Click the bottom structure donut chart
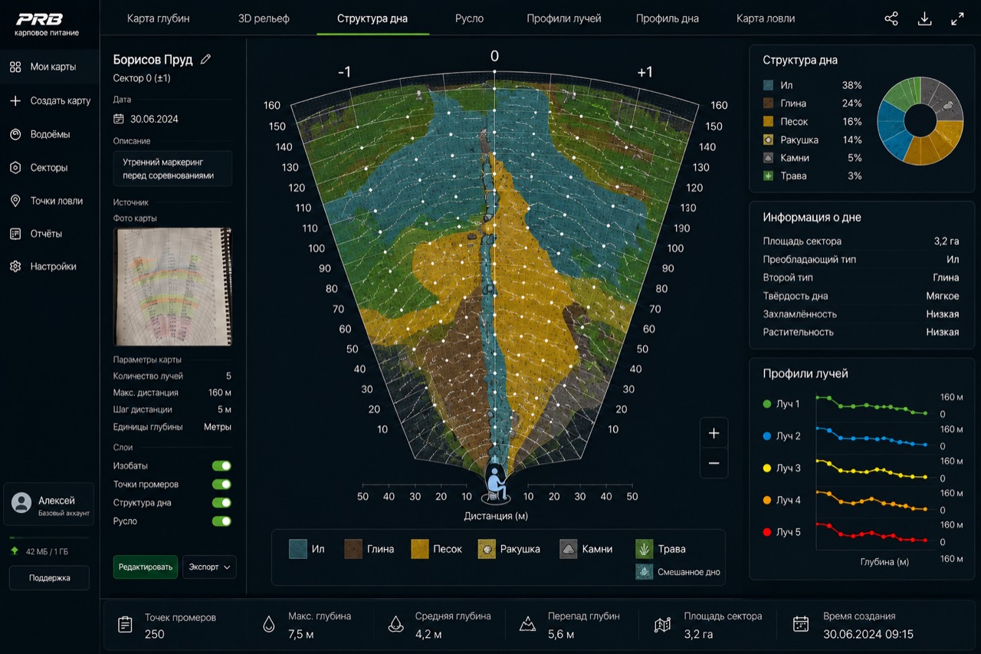981x654 pixels. point(920,120)
